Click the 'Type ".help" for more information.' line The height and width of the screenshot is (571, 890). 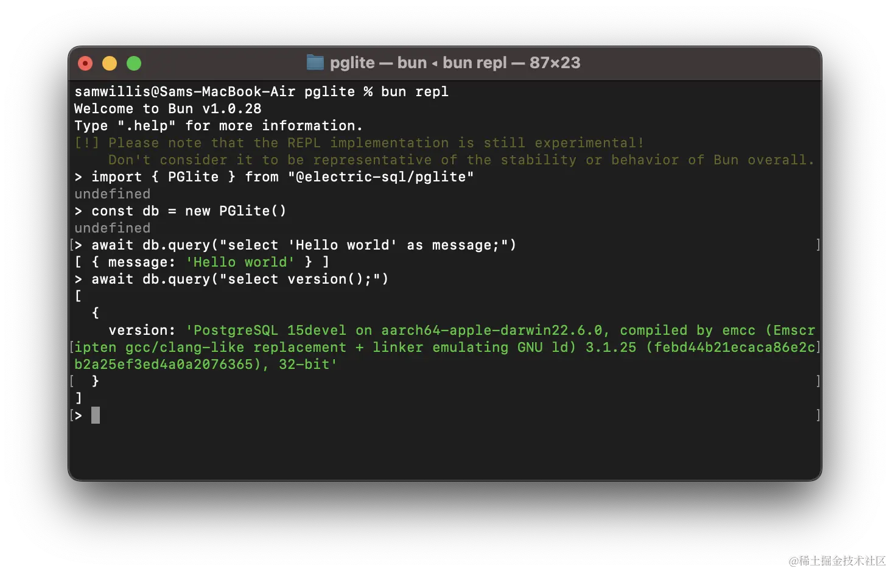coord(219,126)
